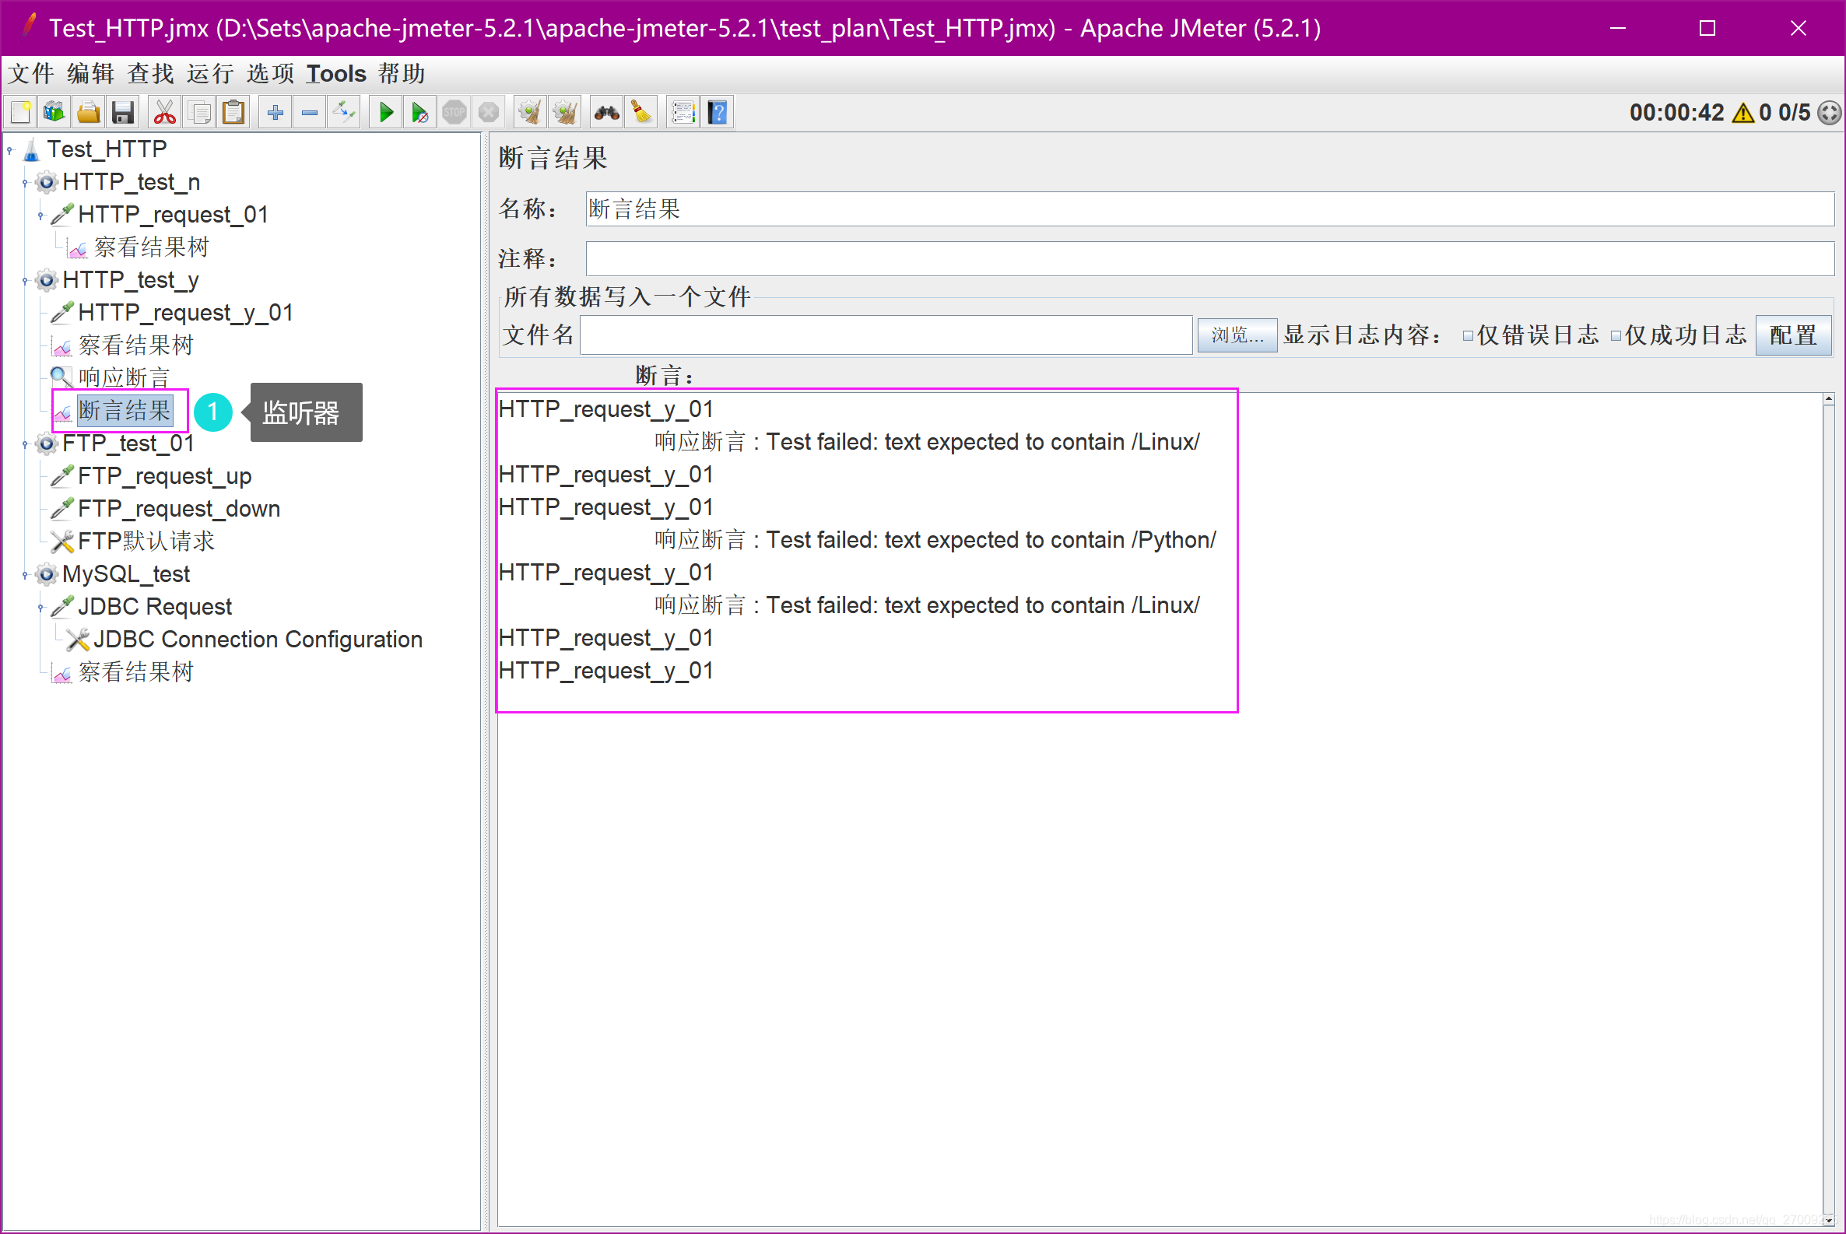Screen dimensions: 1846x1234
Task: Open the 运行 menu
Action: [x=210, y=74]
